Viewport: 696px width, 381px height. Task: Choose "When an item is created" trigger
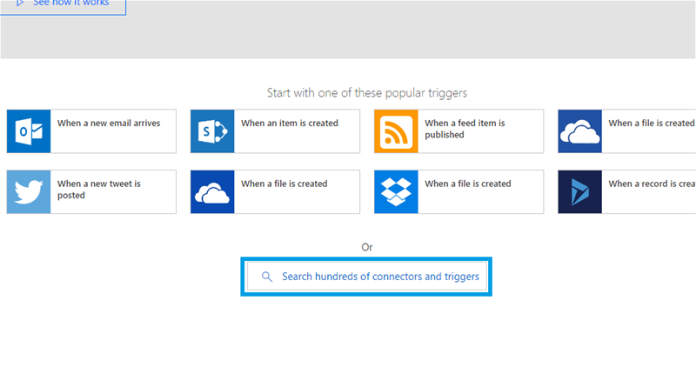289,124
